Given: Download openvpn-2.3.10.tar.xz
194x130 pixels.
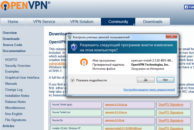Looking at the screenshot, I should click(x=116, y=112).
